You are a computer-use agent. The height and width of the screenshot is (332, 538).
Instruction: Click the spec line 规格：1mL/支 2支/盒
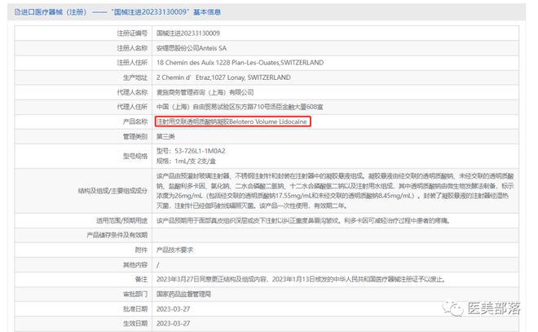[186, 161]
